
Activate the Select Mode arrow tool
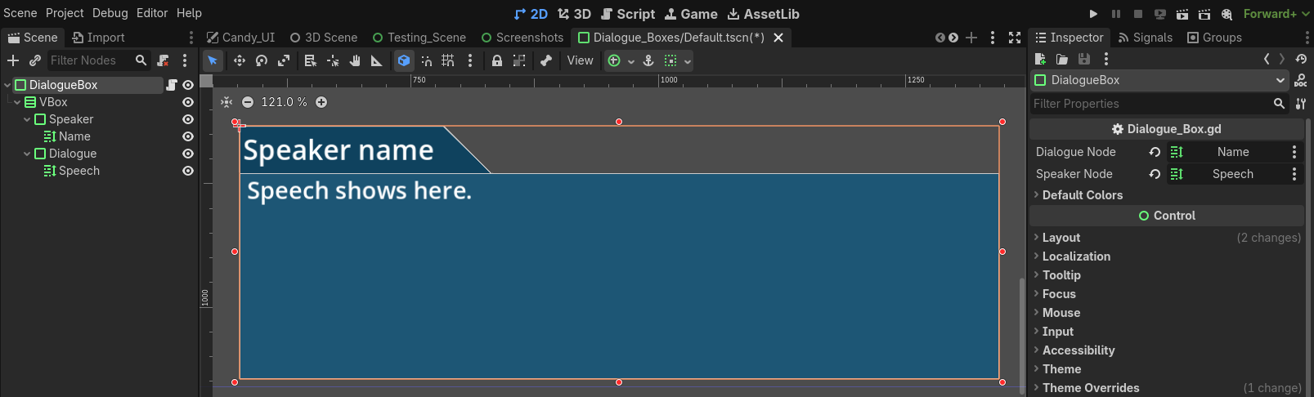coord(213,60)
